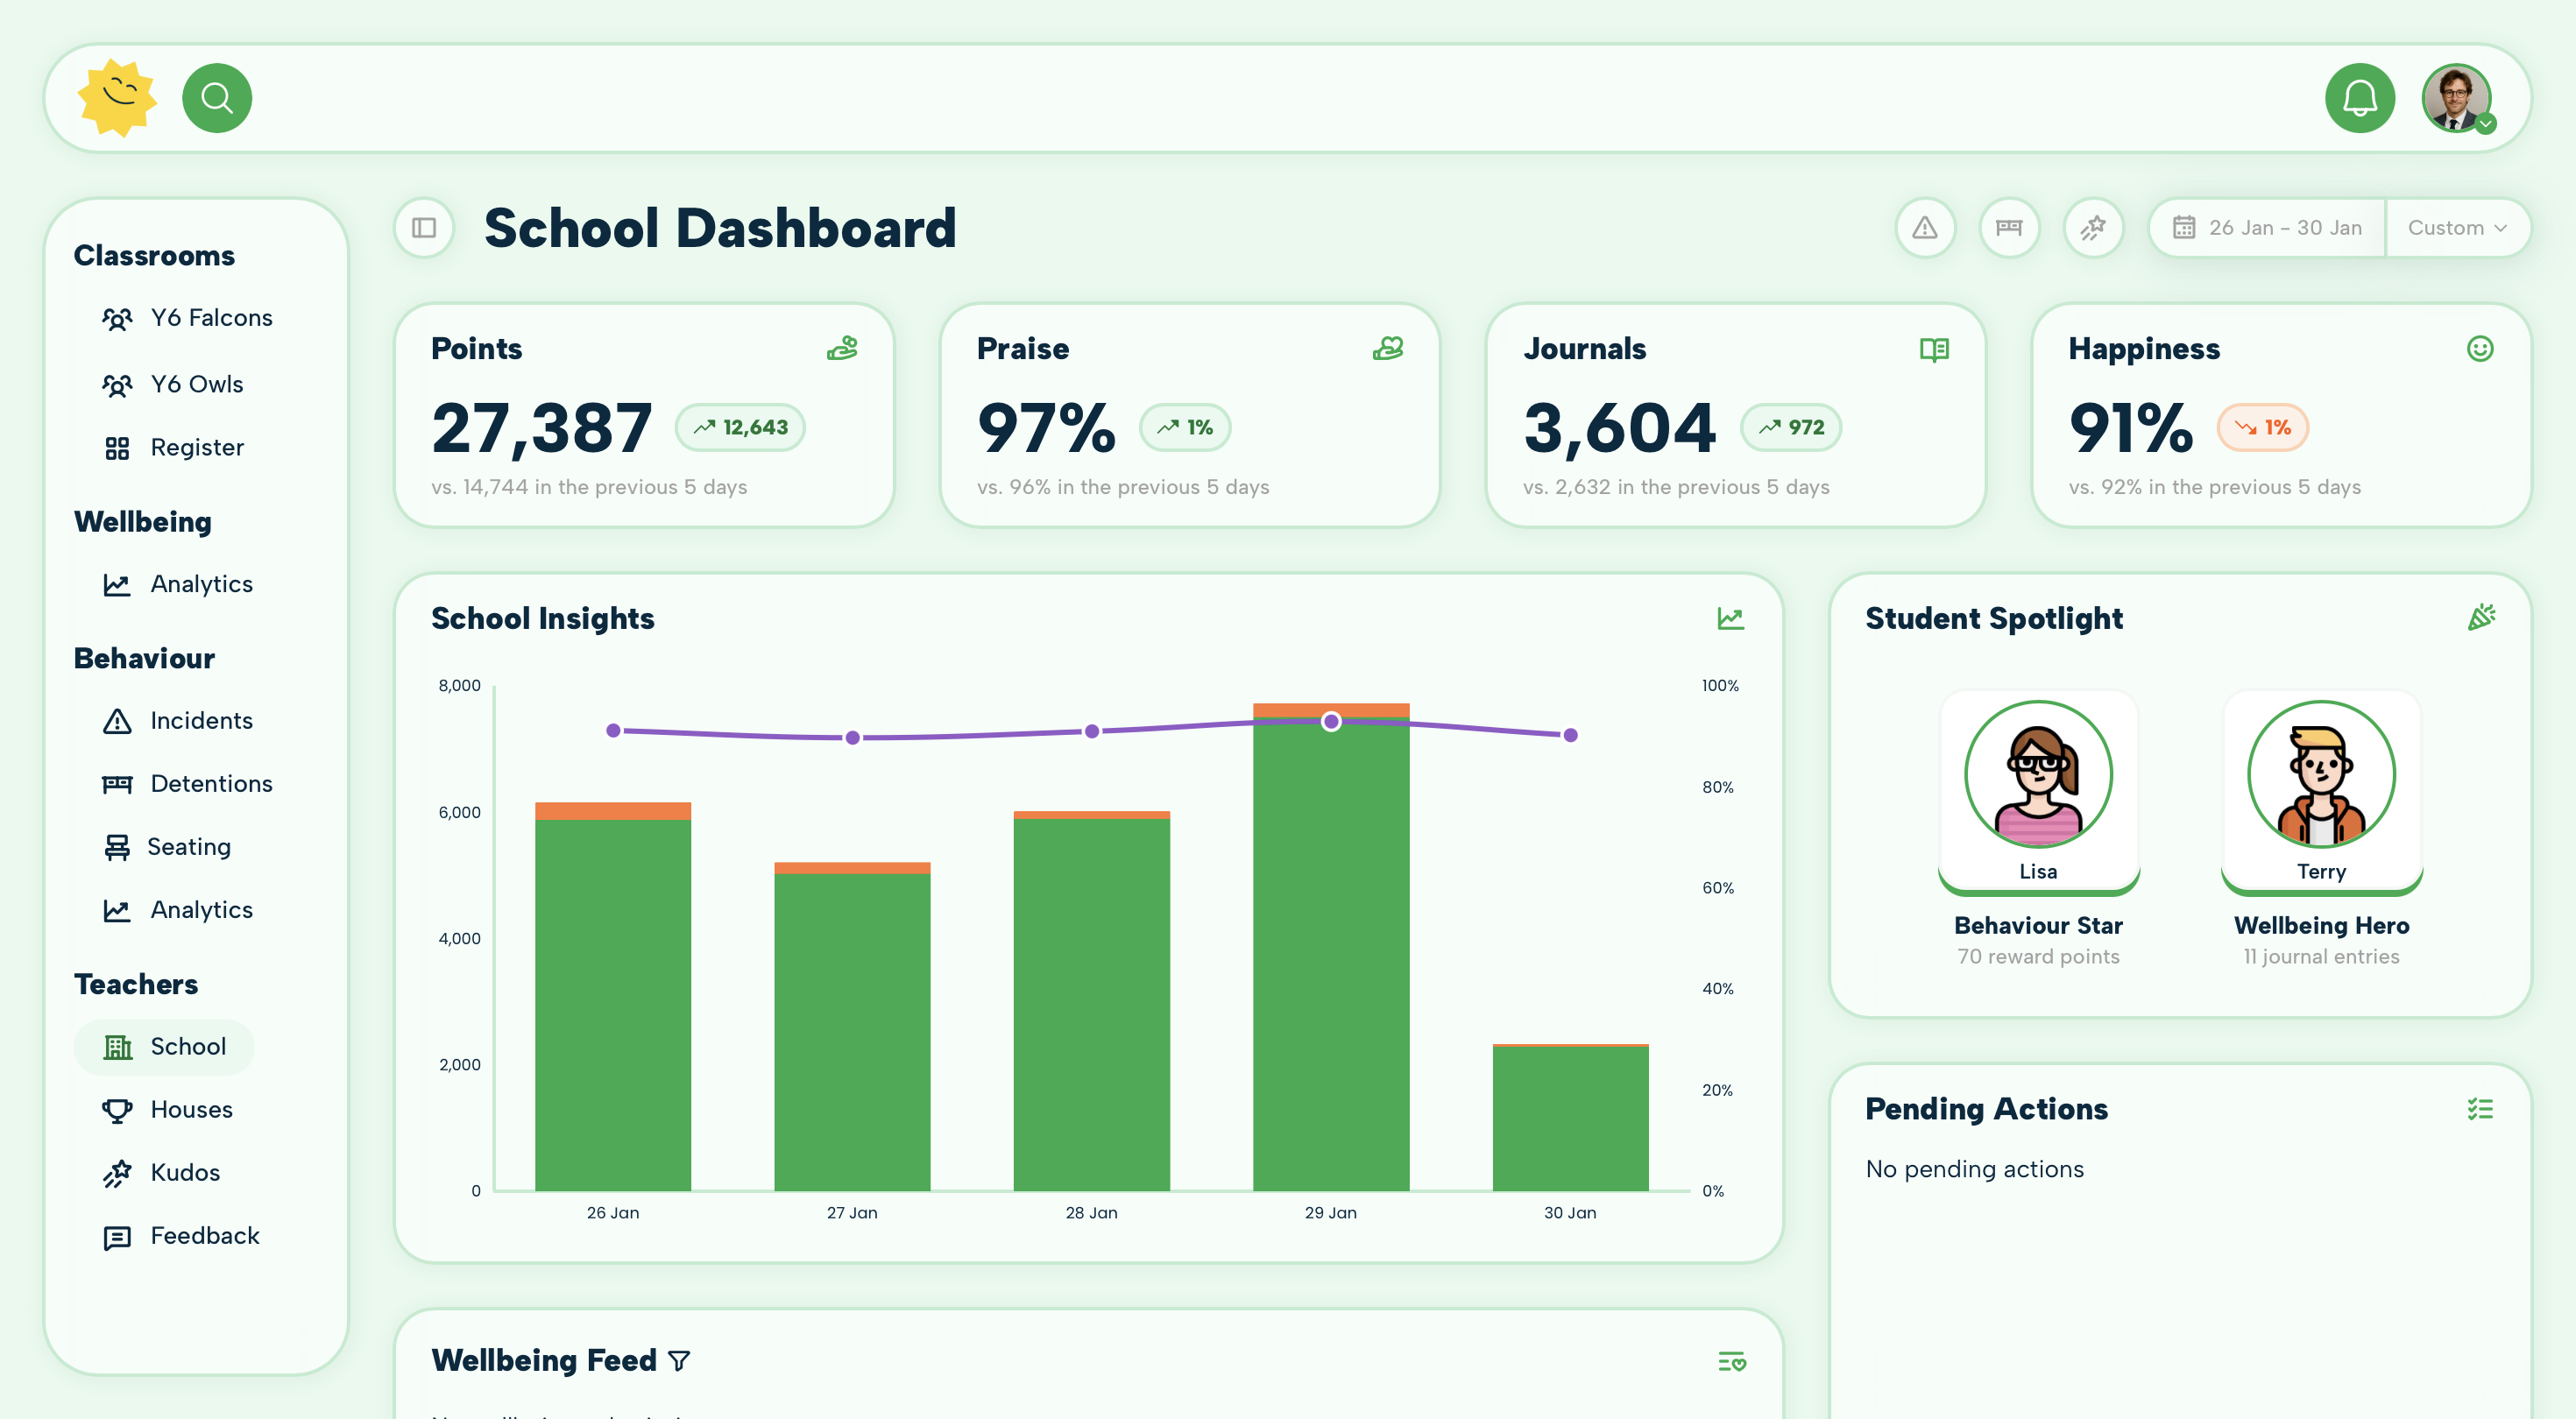This screenshot has height=1419, width=2576.
Task: Click the Journals book icon on the Journals card
Action: pos(1934,349)
